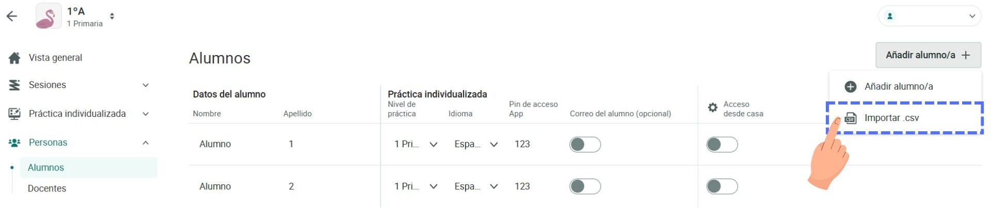Click the Práctica individualizada sidebar icon

point(14,114)
